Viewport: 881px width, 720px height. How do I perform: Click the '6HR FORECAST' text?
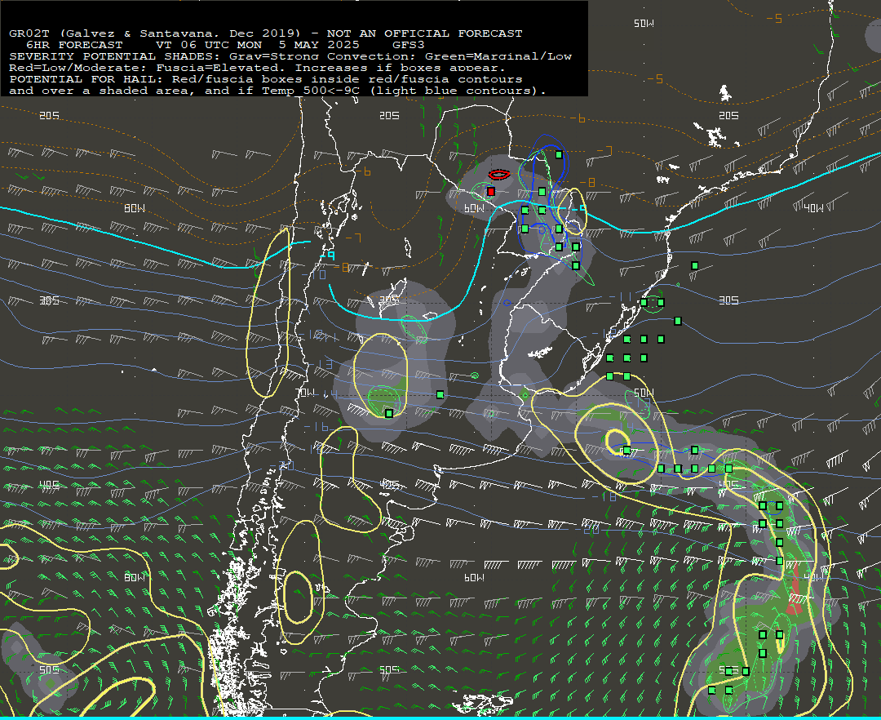(74, 45)
